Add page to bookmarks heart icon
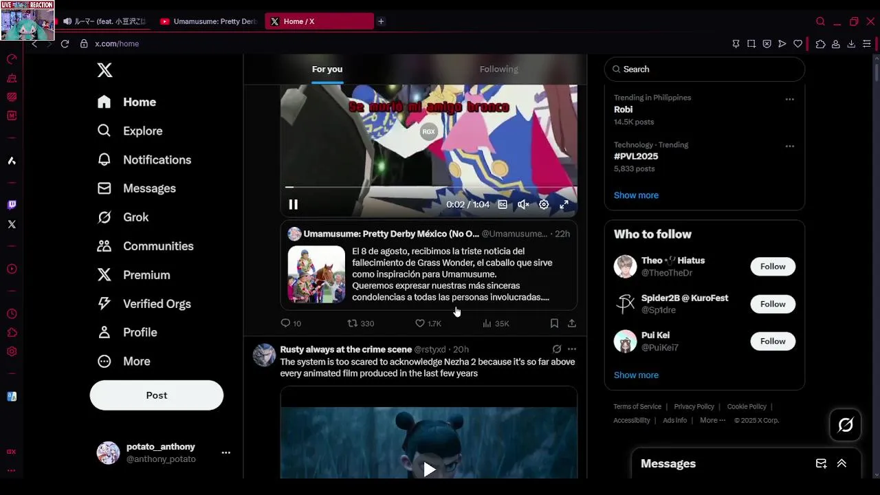Screen dimensions: 880x495 pyautogui.click(x=797, y=43)
